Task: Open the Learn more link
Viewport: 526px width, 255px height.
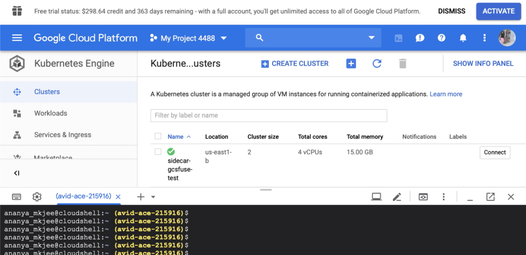Action: [x=446, y=94]
